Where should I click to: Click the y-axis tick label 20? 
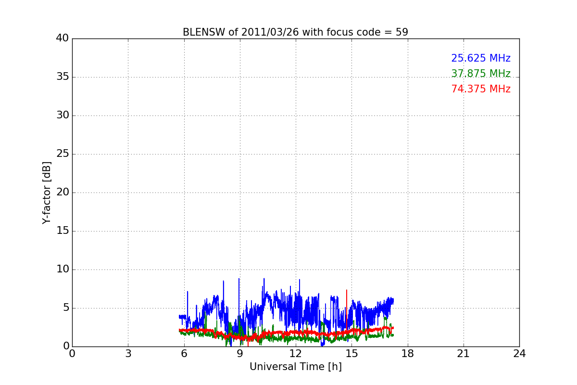63,192
